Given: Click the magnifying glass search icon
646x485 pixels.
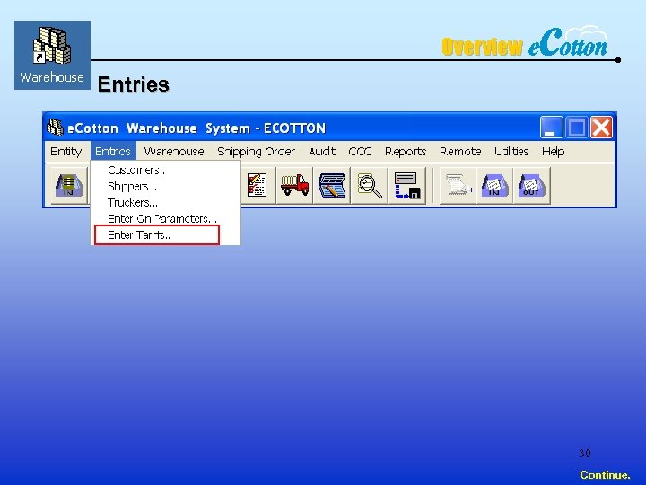Looking at the screenshot, I should [369, 185].
